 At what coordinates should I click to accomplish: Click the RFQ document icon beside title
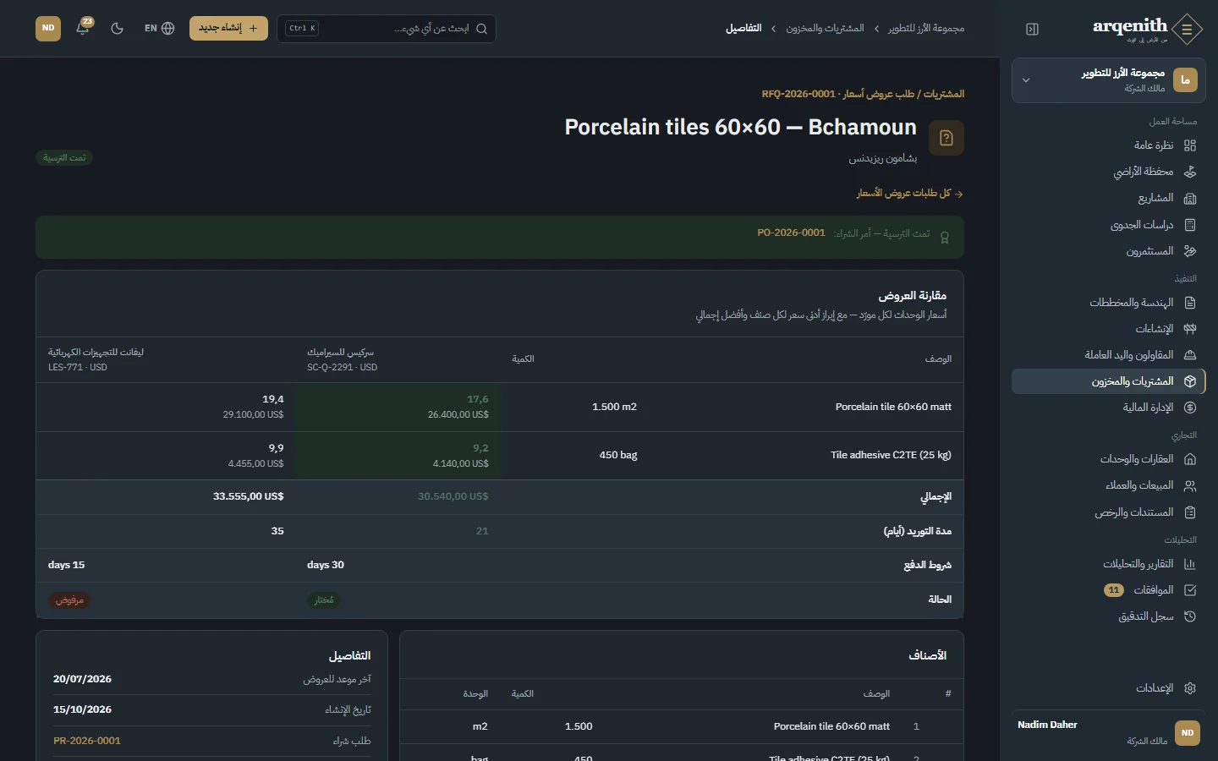(946, 138)
